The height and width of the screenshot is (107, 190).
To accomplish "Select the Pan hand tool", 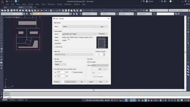I will pos(51,11).
